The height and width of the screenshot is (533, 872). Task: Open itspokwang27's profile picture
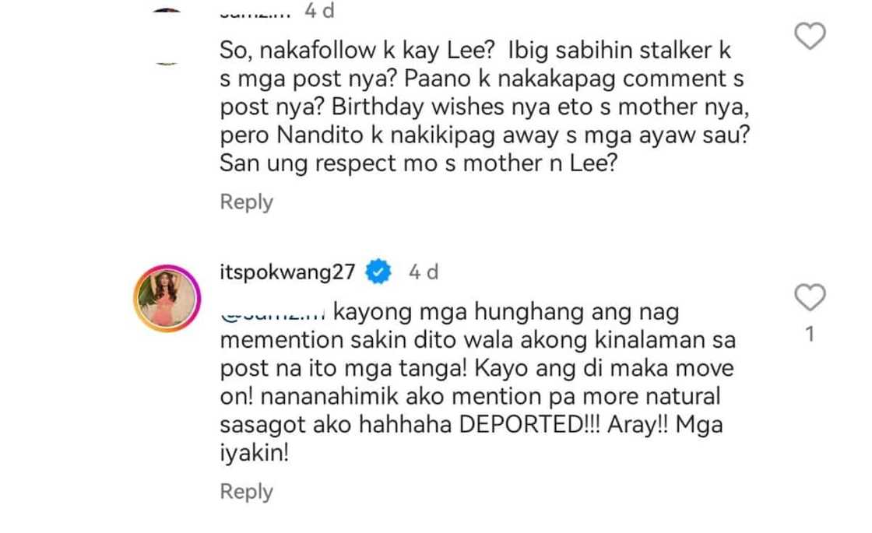pos(166,293)
